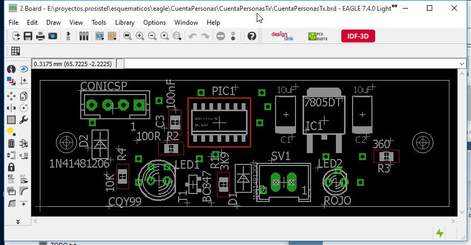Select the Change wrench tool
The image size is (471, 245).
point(24,120)
